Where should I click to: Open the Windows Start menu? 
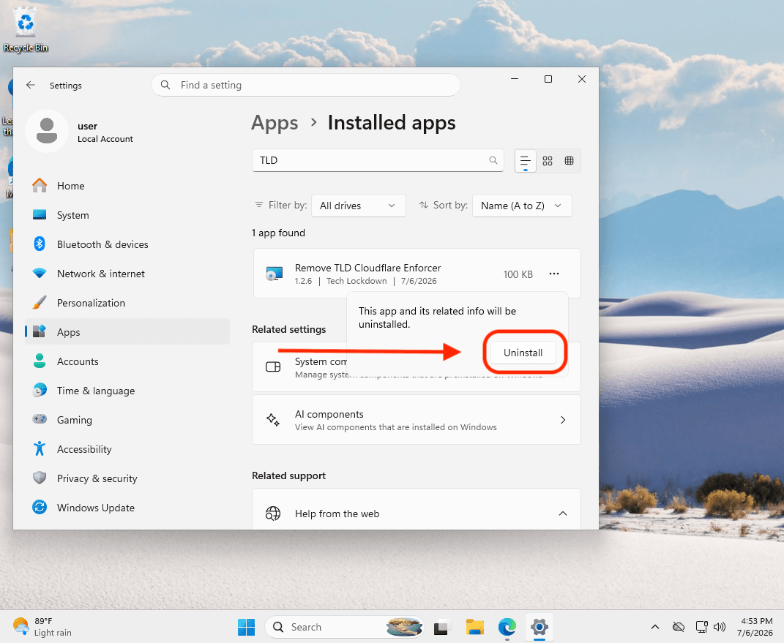247,627
